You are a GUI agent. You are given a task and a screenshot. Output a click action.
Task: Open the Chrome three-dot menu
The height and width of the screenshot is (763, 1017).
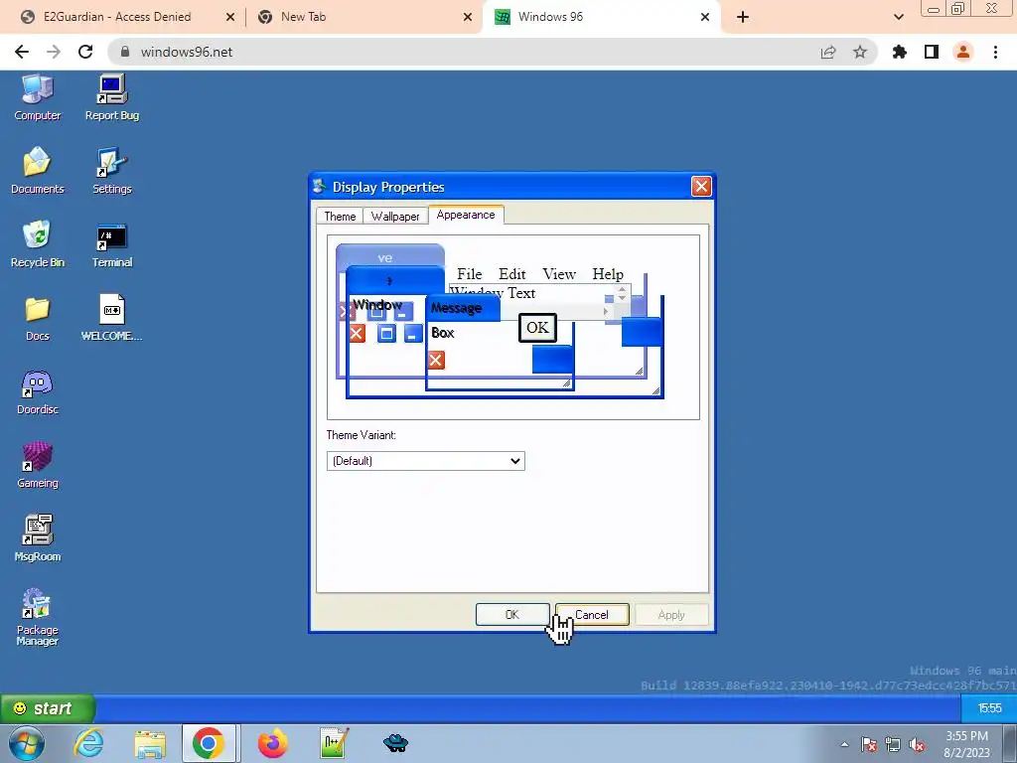[x=995, y=52]
